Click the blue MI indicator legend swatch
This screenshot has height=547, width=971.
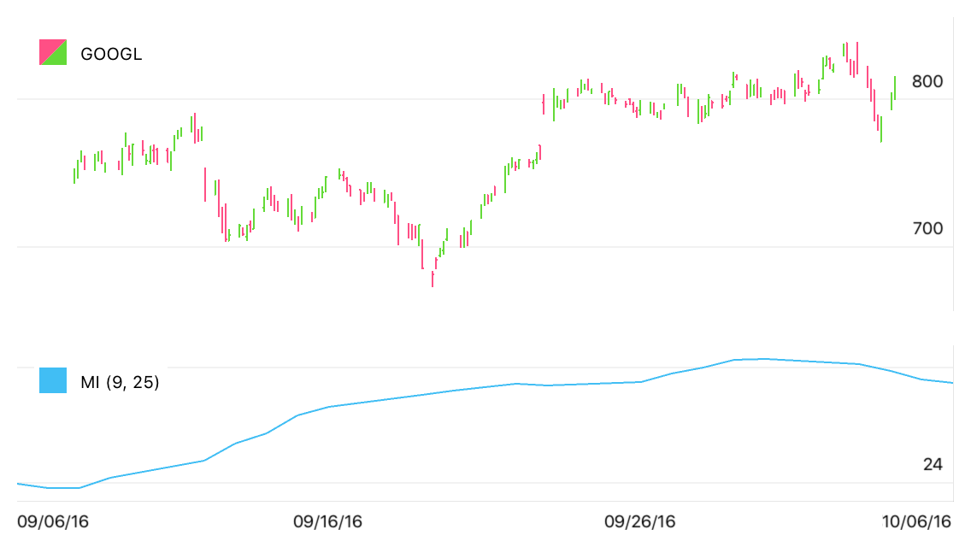53,380
